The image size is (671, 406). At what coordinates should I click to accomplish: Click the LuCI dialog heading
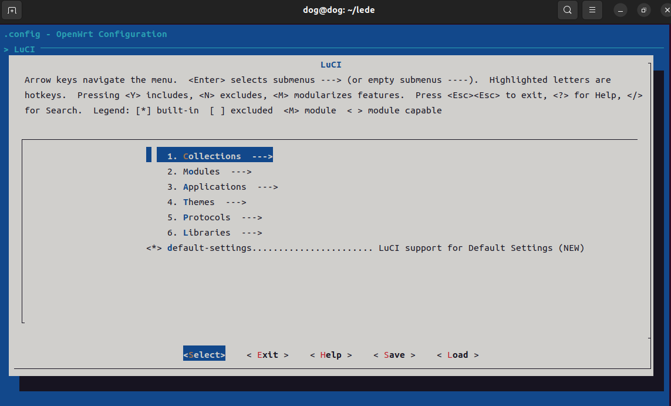pos(331,65)
